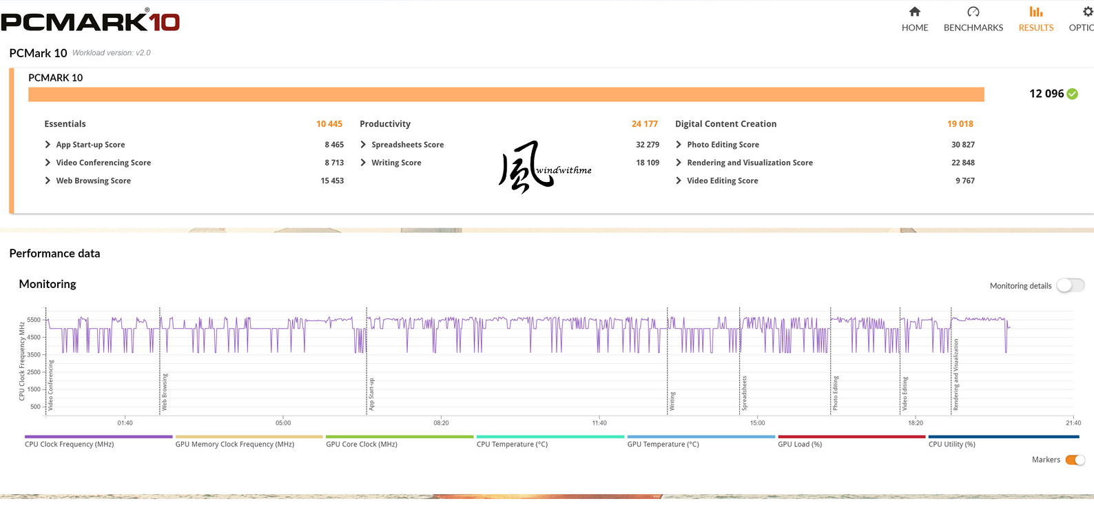The height and width of the screenshot is (510, 1094).
Task: Turn off the Markers toggle
Action: [1074, 460]
